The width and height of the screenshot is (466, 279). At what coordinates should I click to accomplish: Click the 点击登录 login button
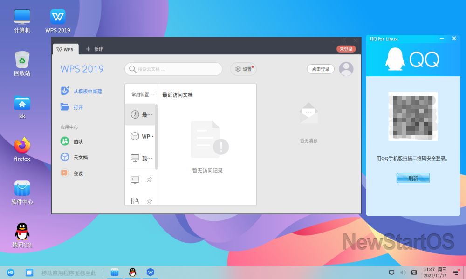click(321, 69)
